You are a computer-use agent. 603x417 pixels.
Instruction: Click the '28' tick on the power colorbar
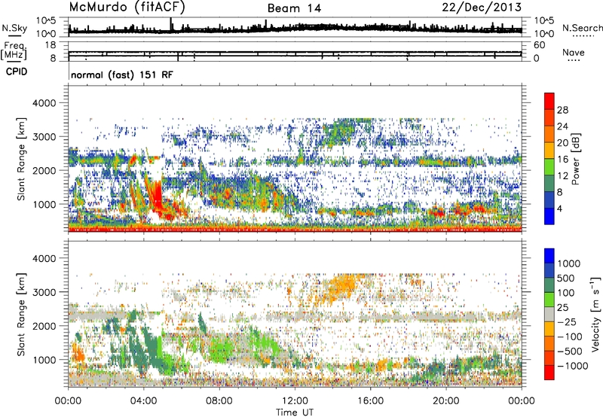562,110
